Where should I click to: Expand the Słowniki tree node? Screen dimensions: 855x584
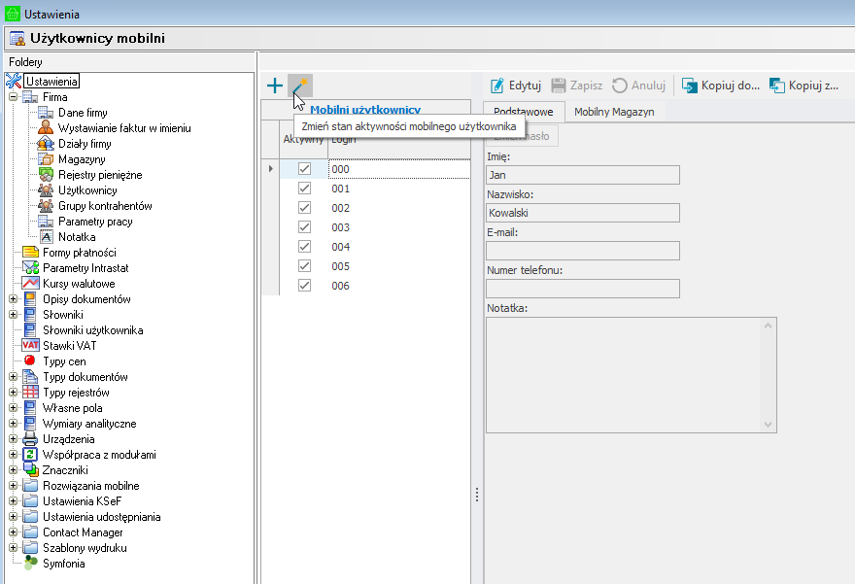[x=13, y=315]
